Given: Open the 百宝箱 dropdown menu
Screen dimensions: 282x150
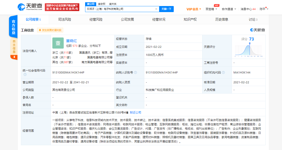Looking at the screenshot, I should (x=211, y=9).
